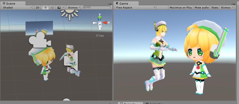
Task: Click the green Y axis gizmo cone
Action: [100, 18]
